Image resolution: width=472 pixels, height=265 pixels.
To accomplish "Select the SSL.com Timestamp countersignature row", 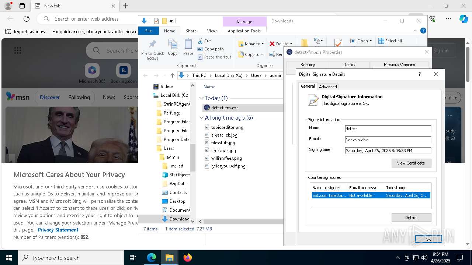I will tap(371, 195).
